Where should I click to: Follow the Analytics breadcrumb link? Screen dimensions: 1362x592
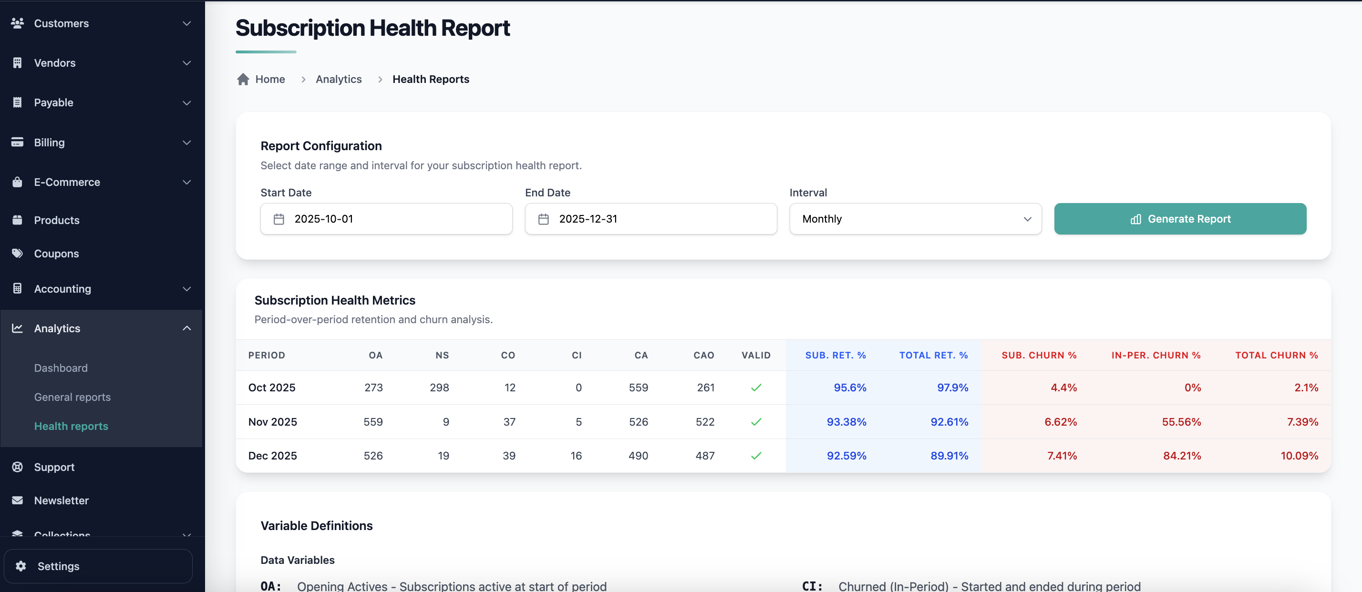[x=339, y=79]
